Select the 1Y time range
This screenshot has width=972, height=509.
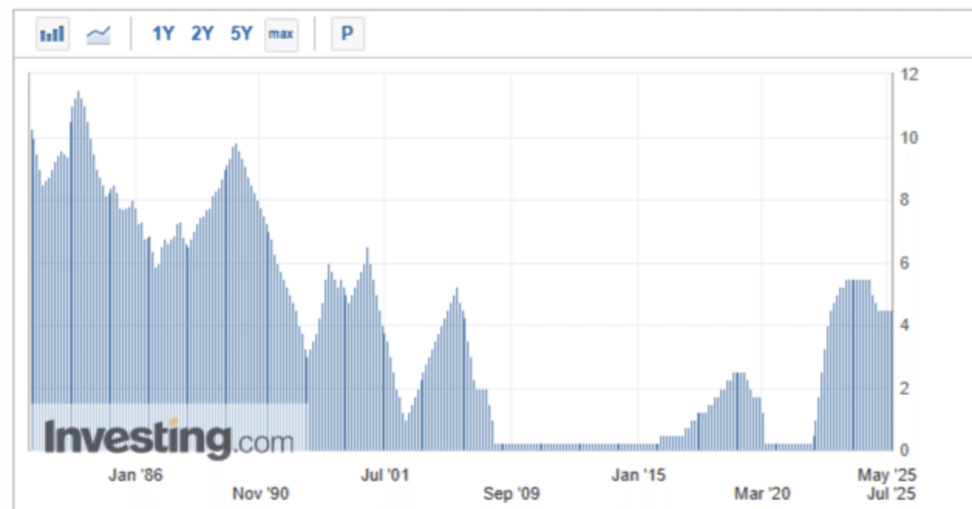[163, 34]
